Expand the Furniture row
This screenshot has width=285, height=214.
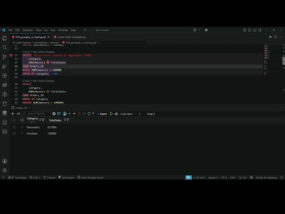[22, 133]
